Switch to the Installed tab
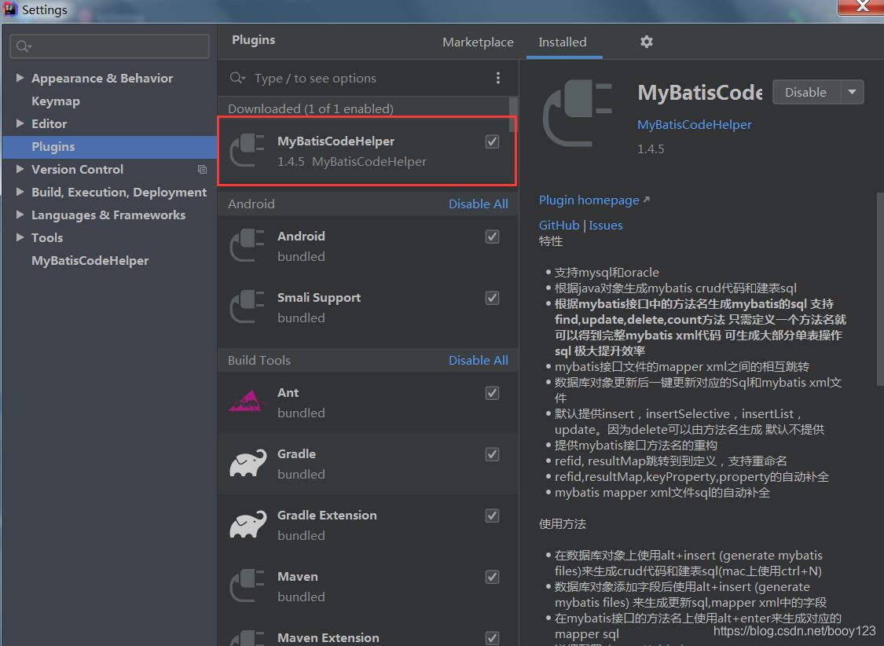Viewport: 884px width, 646px height. [x=563, y=42]
